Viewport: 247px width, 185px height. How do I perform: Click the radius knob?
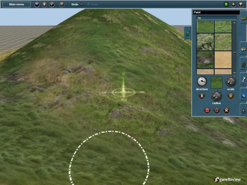coord(217,96)
